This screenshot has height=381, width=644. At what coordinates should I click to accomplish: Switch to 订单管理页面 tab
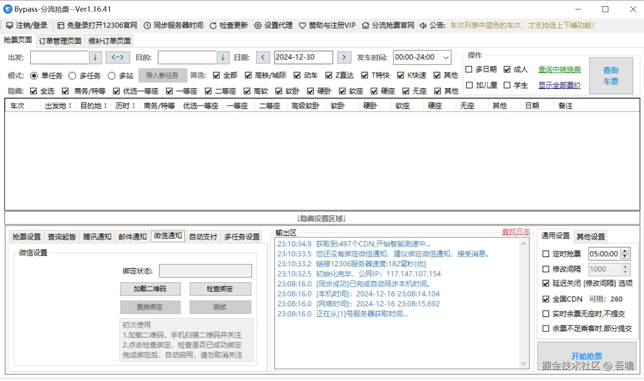60,41
